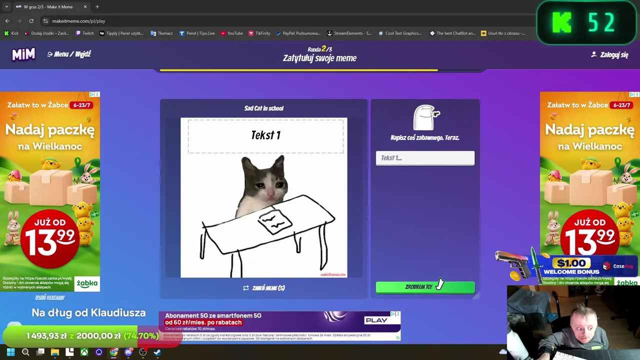Open Windows taskbar search
Screen dimensions: 640x360
point(25,352)
